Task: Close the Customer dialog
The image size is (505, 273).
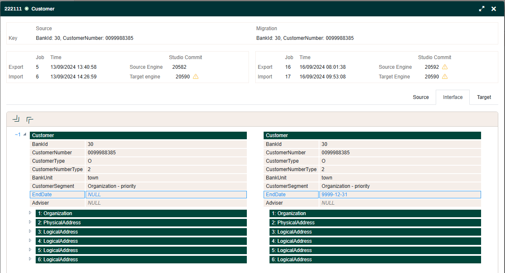Action: (494, 9)
